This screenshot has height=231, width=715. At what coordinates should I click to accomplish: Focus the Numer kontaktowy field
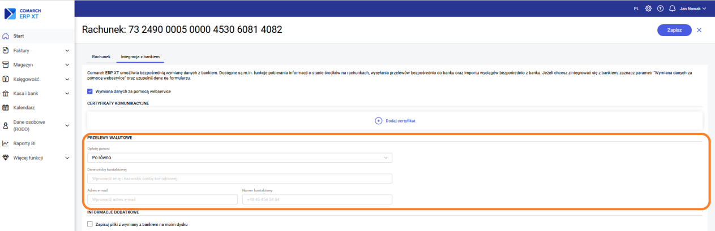coord(317,199)
